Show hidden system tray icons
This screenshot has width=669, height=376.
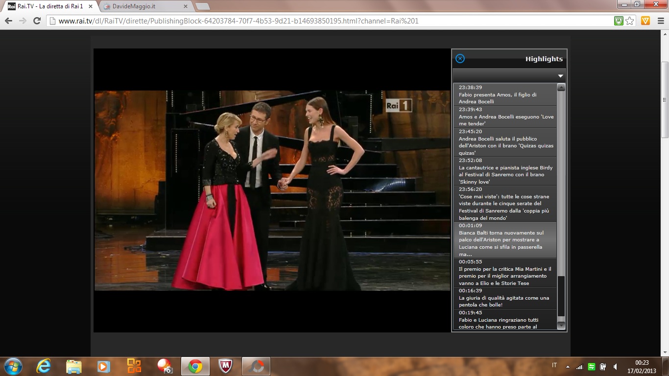[x=568, y=367]
